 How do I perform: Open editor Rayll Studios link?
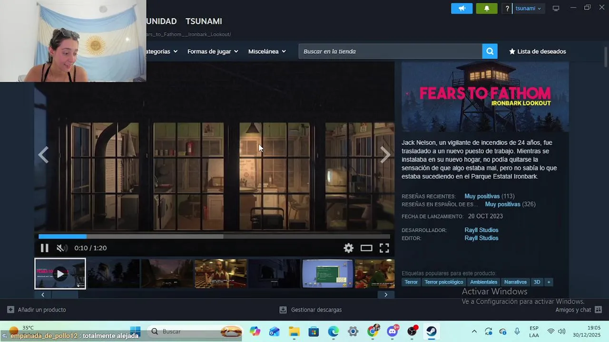481,238
